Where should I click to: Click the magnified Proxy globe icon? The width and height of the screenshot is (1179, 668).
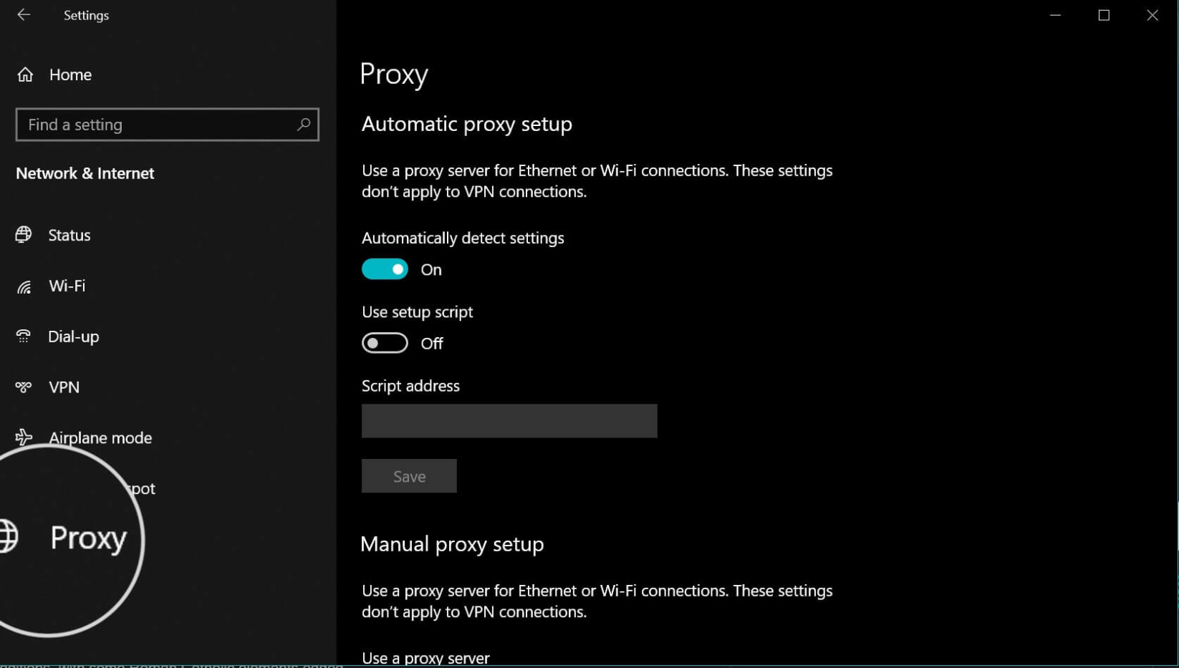(x=7, y=537)
